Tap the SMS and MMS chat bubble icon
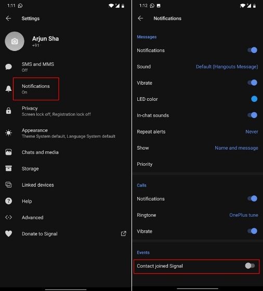263x291 pixels. [8, 67]
